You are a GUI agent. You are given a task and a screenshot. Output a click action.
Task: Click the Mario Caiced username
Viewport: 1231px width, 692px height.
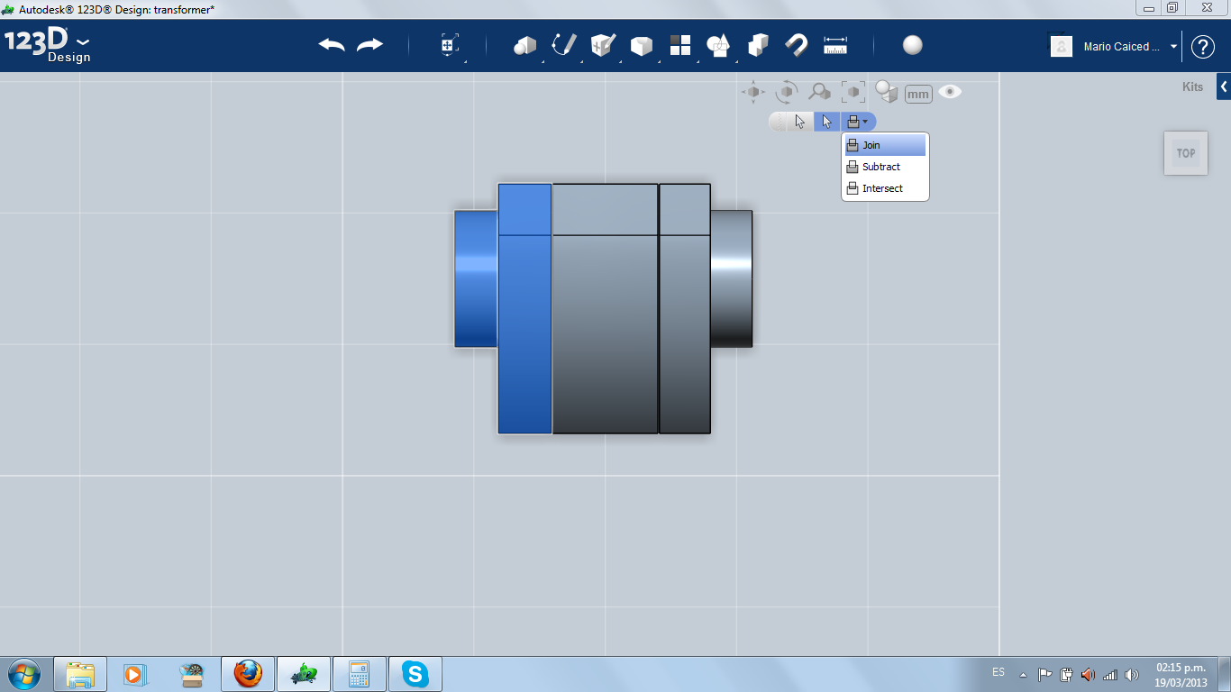(1122, 47)
